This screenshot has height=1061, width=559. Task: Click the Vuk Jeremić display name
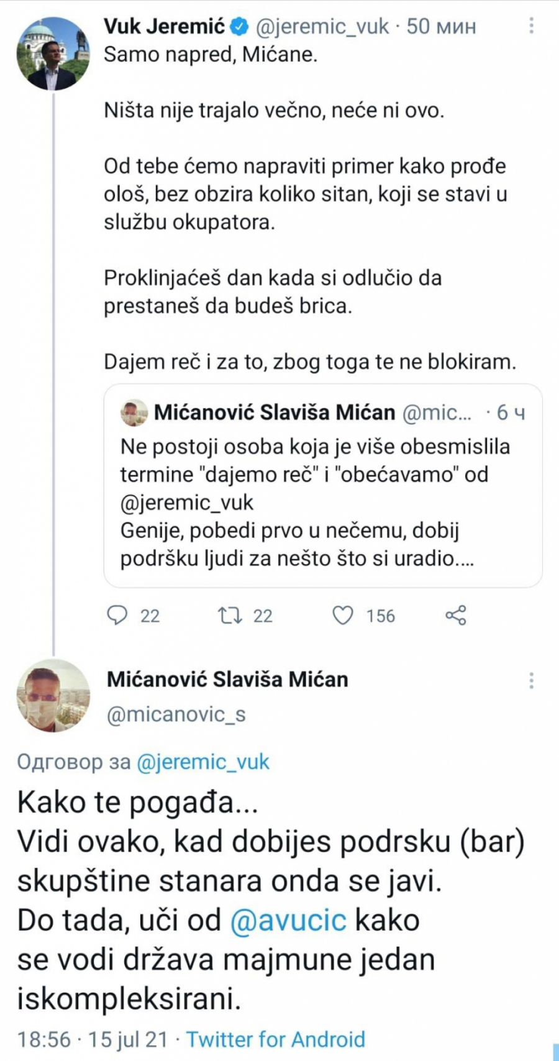coord(164,26)
